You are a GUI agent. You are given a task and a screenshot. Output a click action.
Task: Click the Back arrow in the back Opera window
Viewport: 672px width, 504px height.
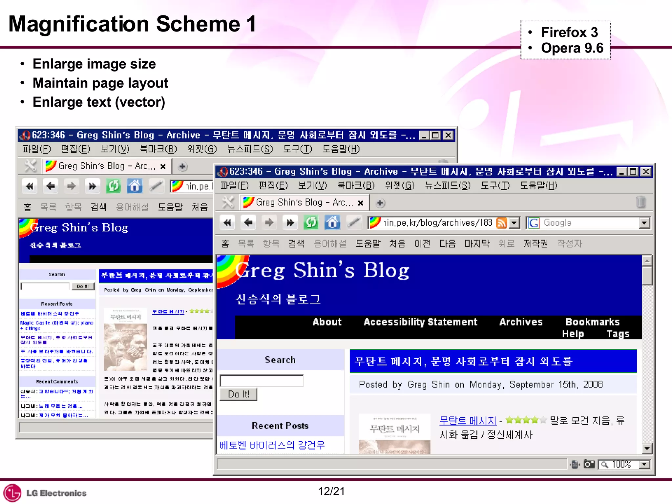(x=51, y=186)
